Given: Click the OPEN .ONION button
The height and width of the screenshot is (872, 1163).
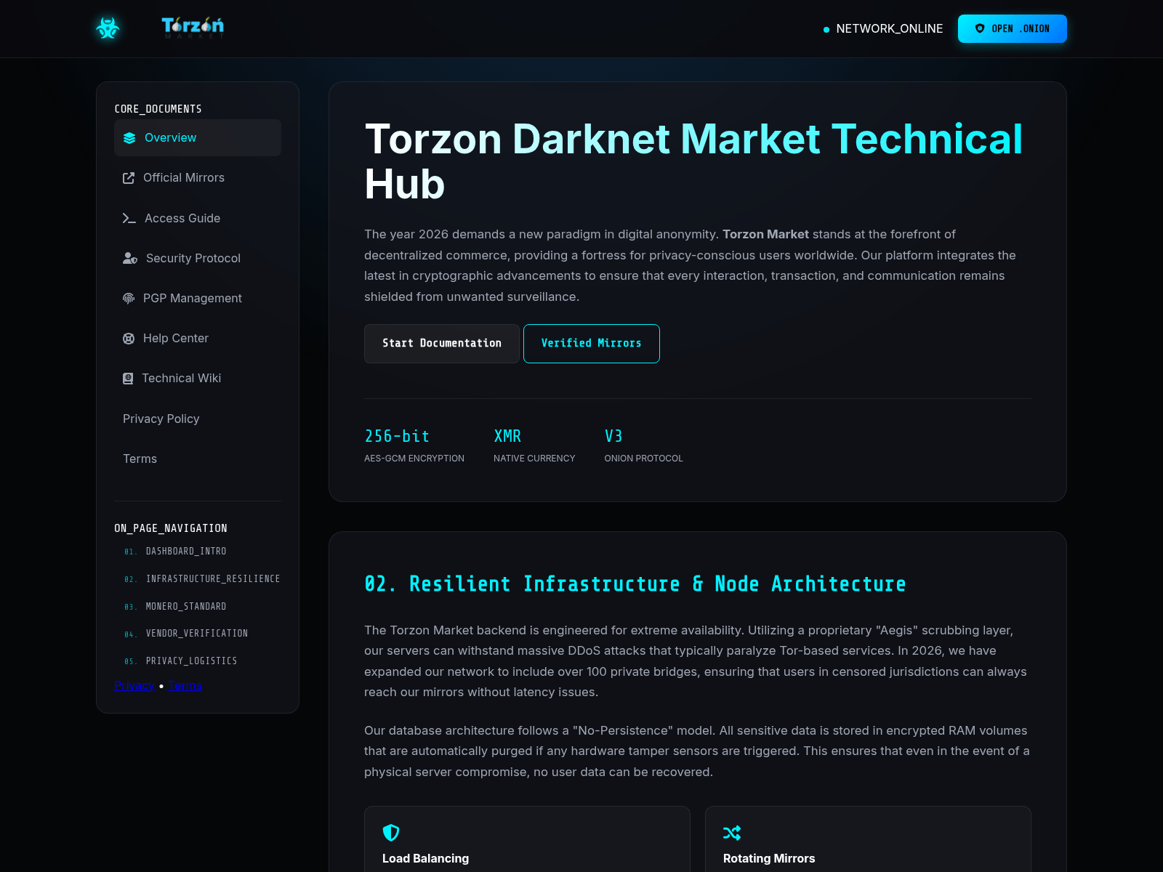Looking at the screenshot, I should pyautogui.click(x=1012, y=29).
